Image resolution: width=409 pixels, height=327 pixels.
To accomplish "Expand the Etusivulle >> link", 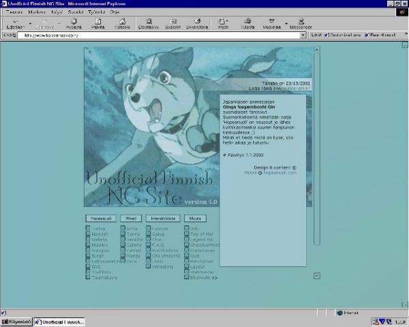I will 203,277.
